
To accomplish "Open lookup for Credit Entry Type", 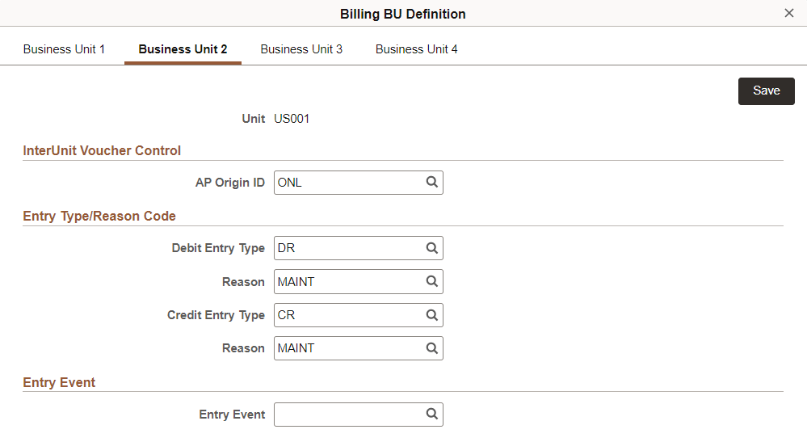I will [x=432, y=315].
